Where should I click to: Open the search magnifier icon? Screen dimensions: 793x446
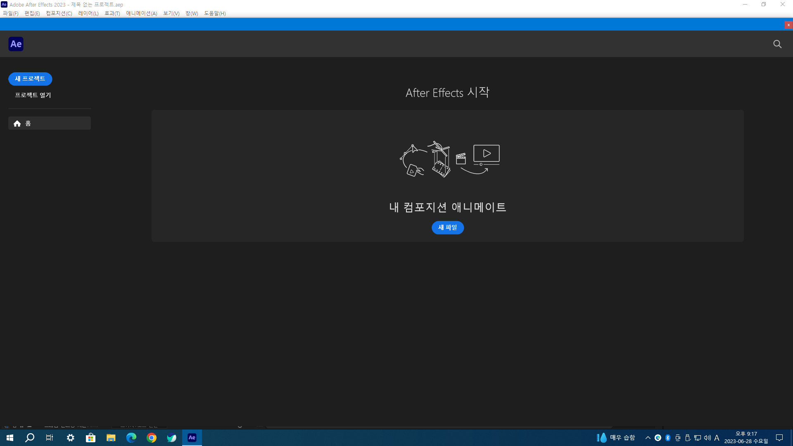click(777, 44)
